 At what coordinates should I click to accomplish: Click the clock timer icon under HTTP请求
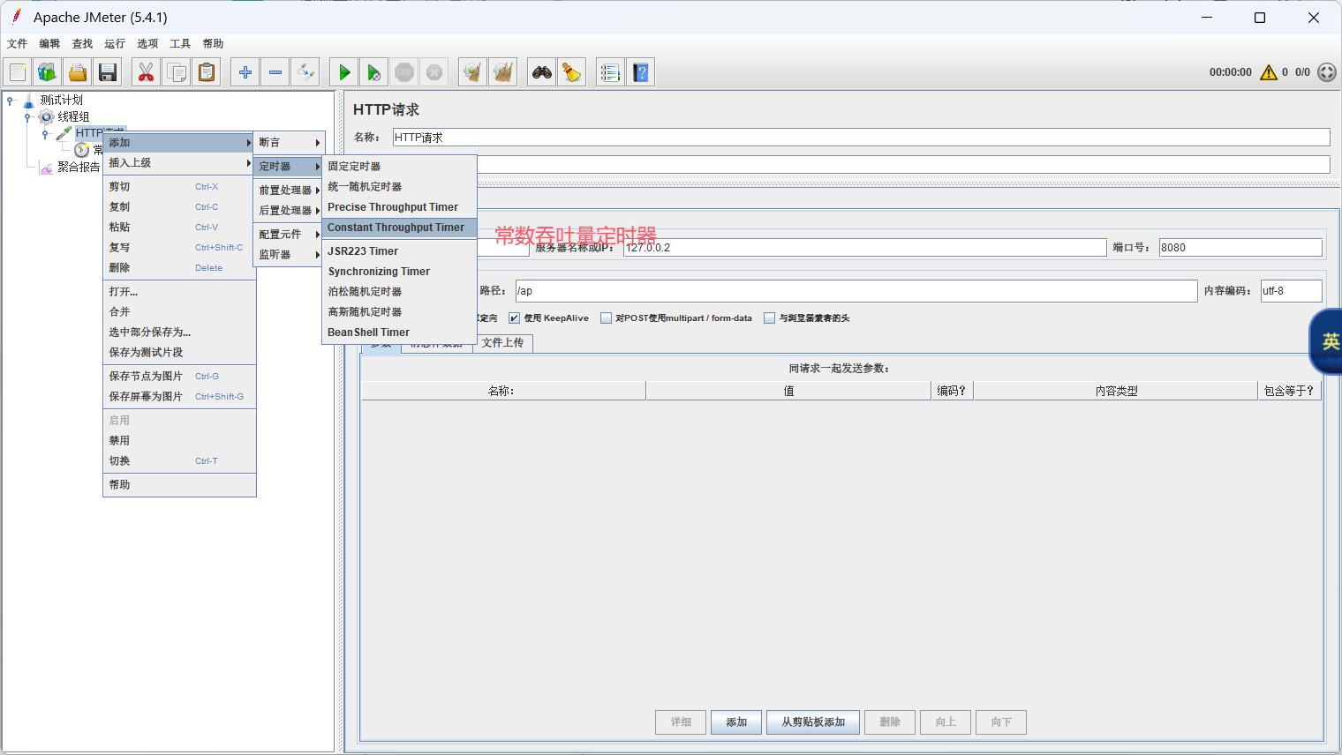point(82,150)
